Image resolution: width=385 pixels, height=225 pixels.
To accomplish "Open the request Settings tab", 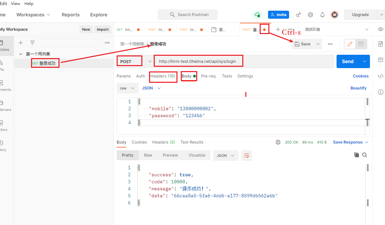I will tap(245, 76).
